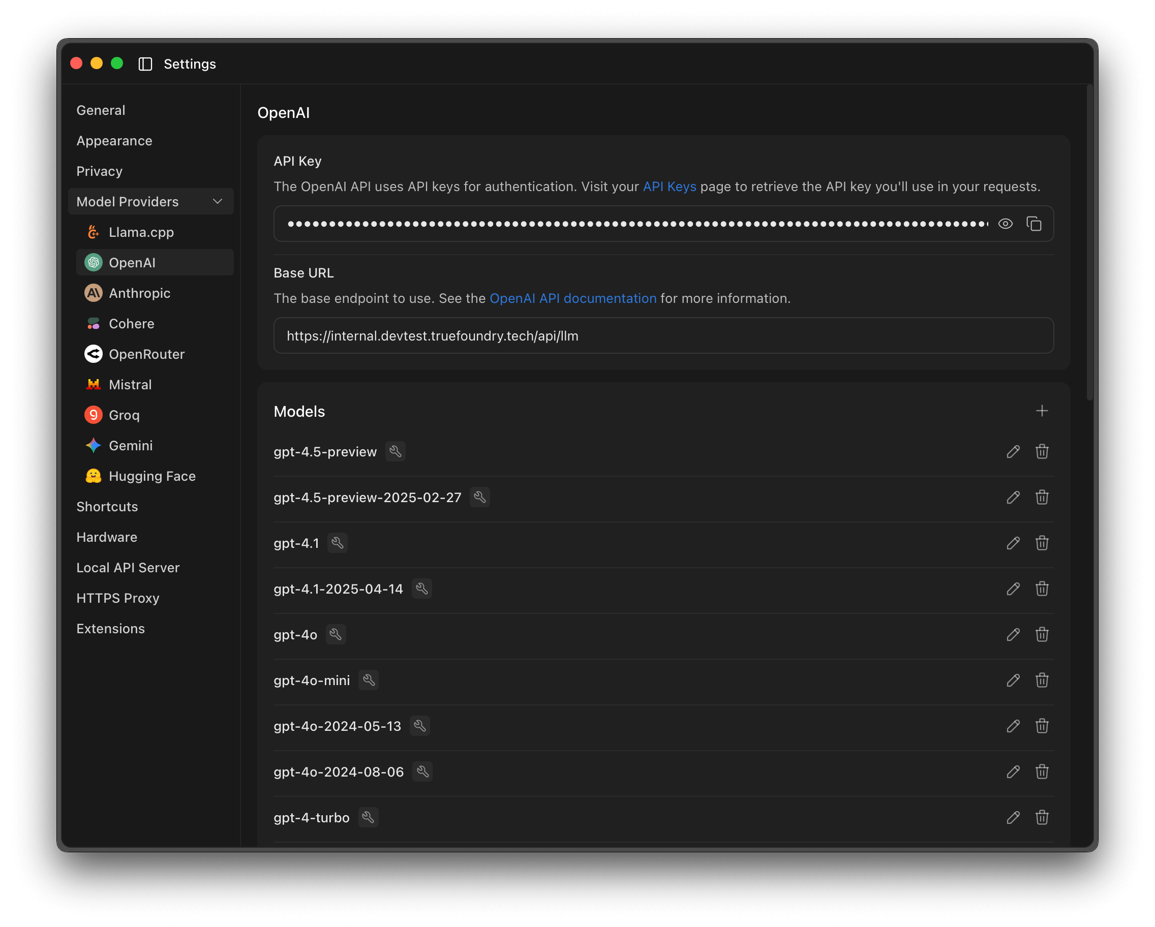Image resolution: width=1155 pixels, height=927 pixels.
Task: Select the Llama.cpp provider
Action: coord(155,232)
